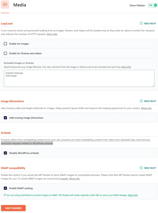Image resolution: width=158 pixels, height=213 pixels.
Task: Toggle the Show Sidebar switch off
Action: [153, 5]
